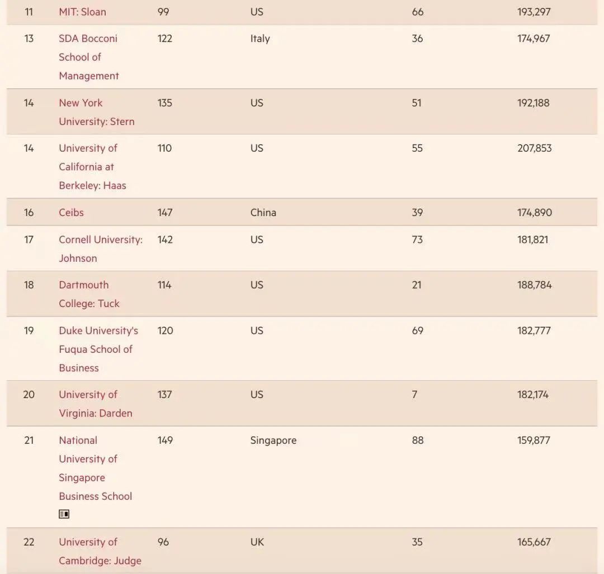
Task: Open SDA Bocconi School of Management link
Action: point(88,57)
